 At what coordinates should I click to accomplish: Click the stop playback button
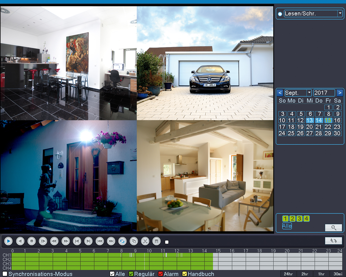pyautogui.click(x=32, y=241)
